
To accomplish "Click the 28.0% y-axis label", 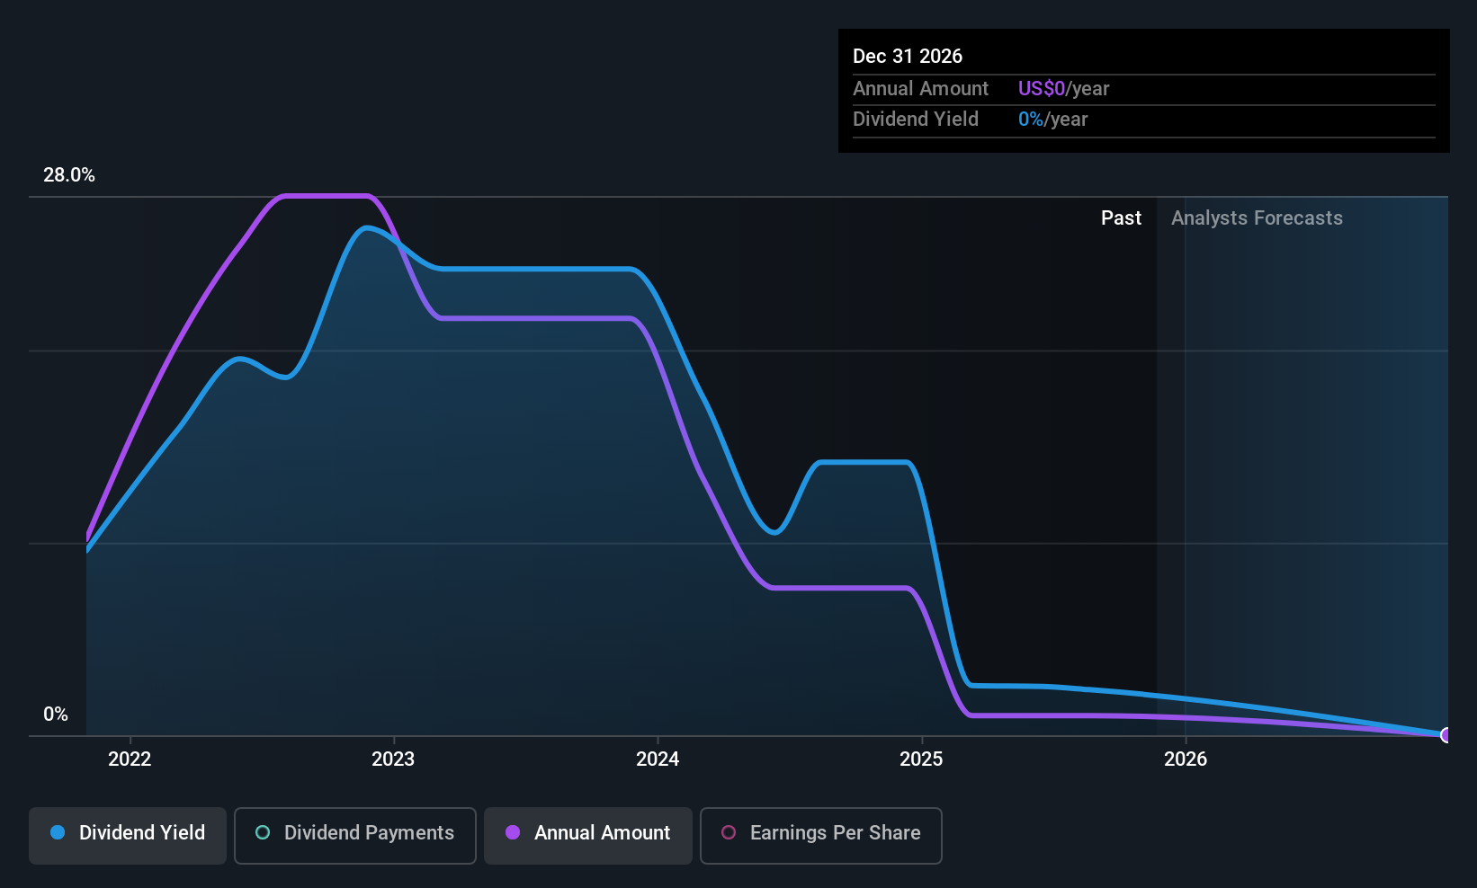I will coord(69,175).
